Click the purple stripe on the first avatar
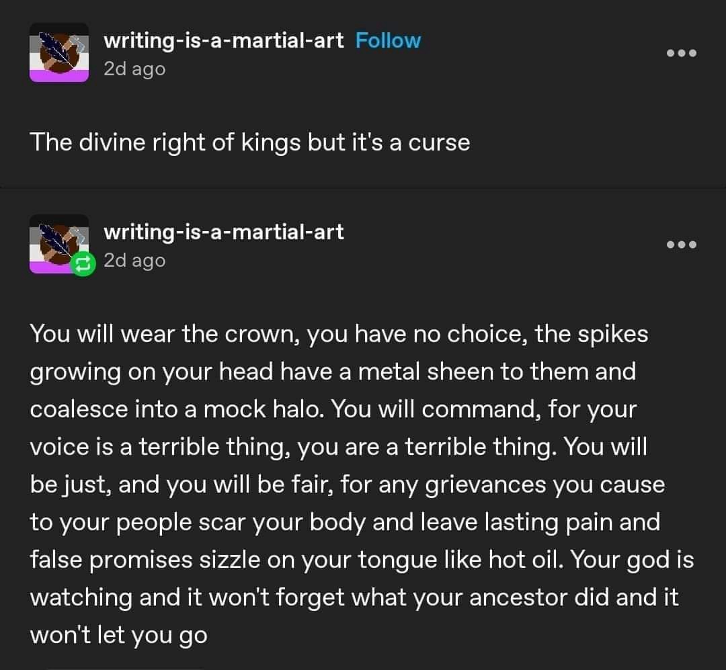 pos(59,75)
